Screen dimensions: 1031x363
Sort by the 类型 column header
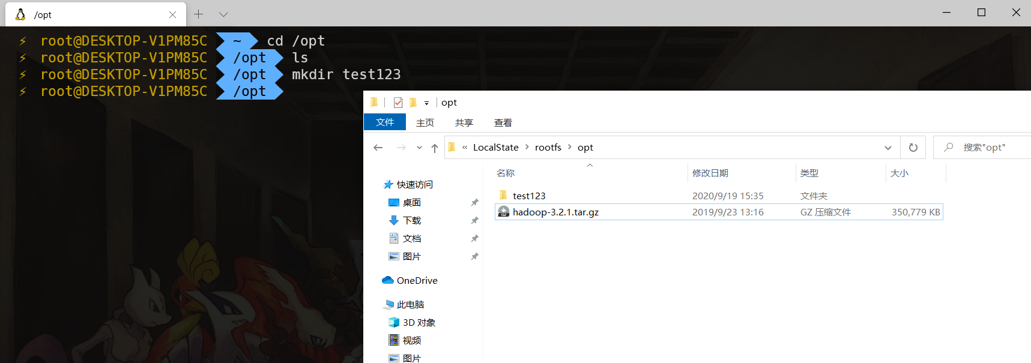[x=809, y=173]
